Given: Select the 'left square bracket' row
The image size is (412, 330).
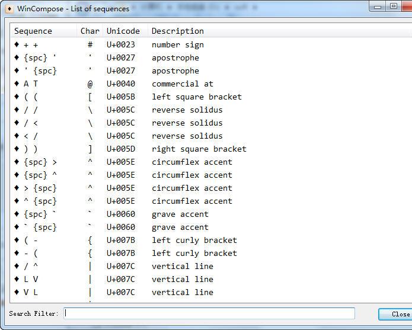Looking at the screenshot, I should [x=211, y=97].
